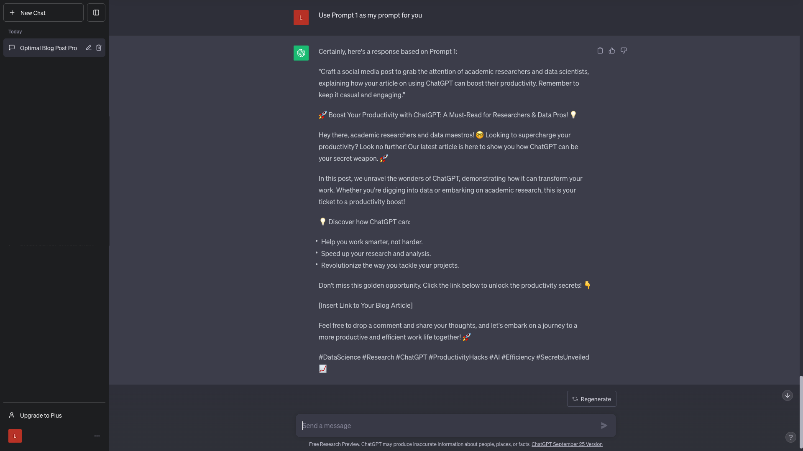
Task: Jump to bottom with the down-arrow button
Action: pos(788,395)
